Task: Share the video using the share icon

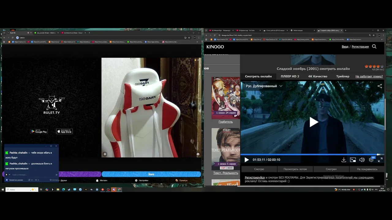Action: pyautogui.click(x=380, y=86)
